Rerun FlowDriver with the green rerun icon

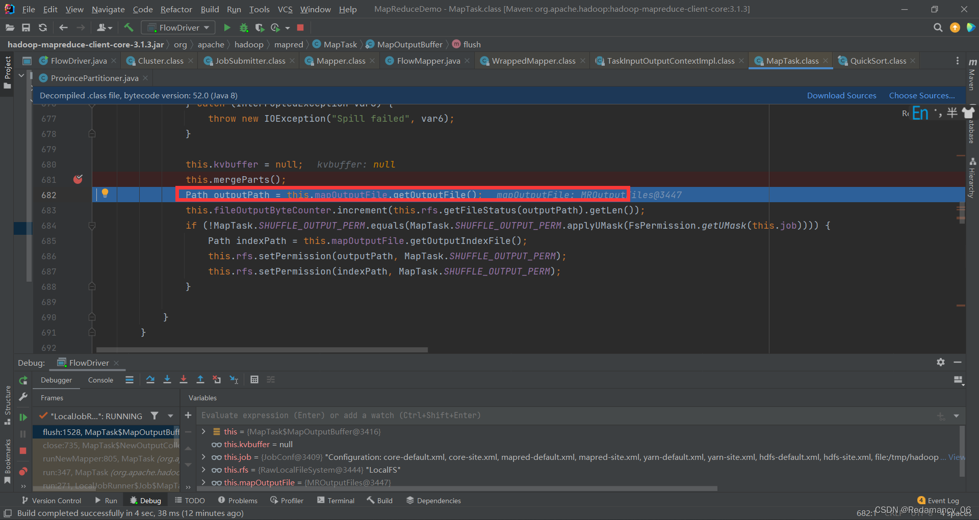pyautogui.click(x=23, y=380)
